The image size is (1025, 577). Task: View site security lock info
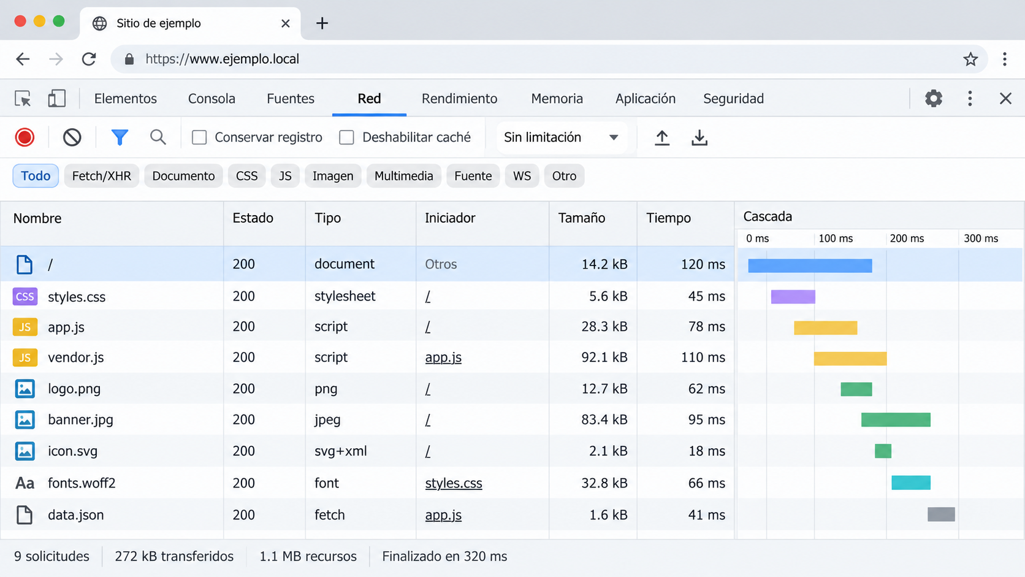(x=129, y=59)
